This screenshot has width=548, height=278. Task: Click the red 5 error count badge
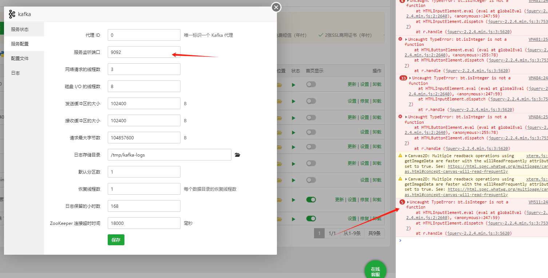pos(402,202)
